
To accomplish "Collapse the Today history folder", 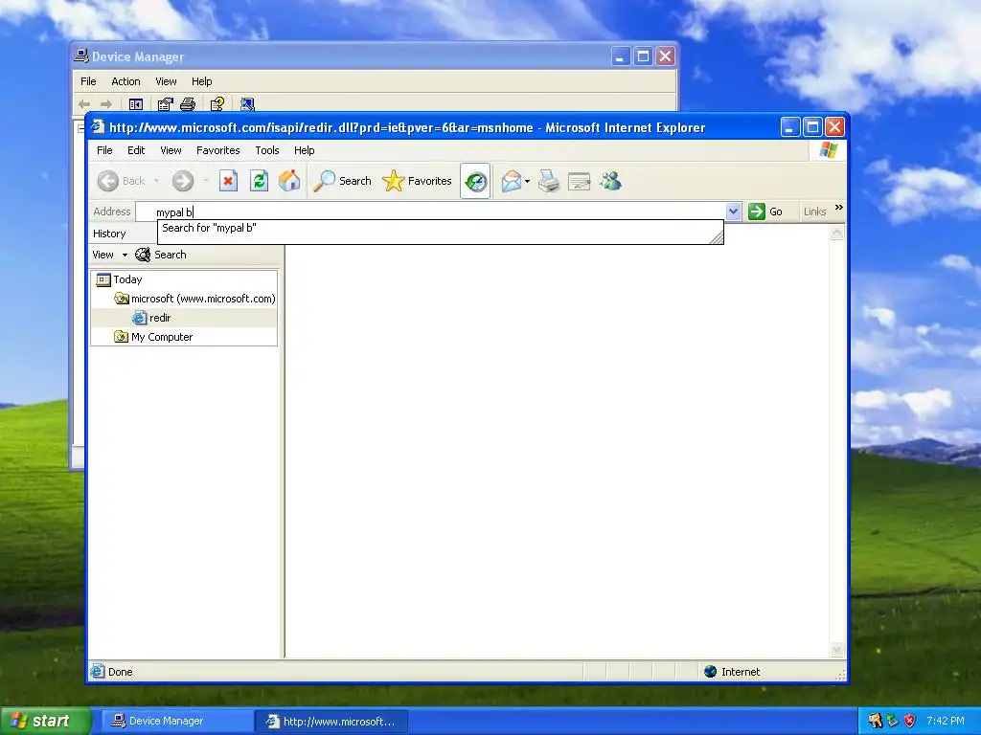I will (119, 279).
